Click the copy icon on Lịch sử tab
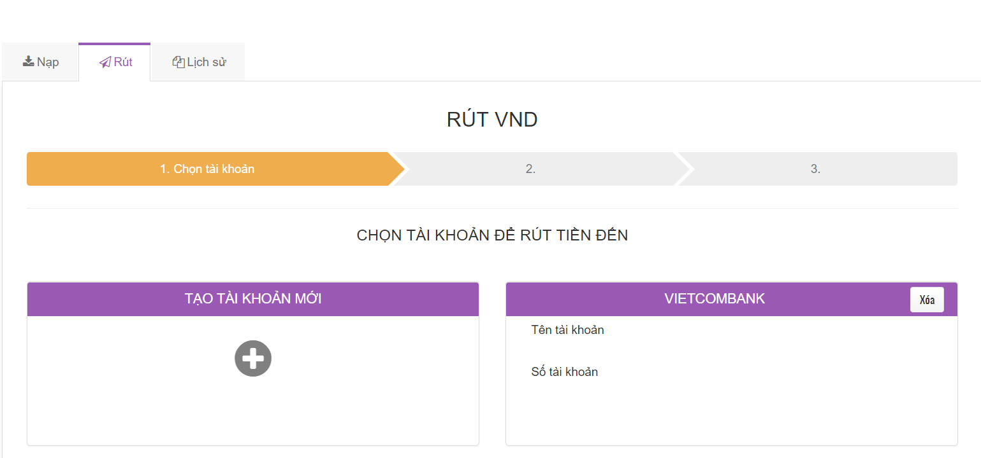The height and width of the screenshot is (458, 981). (178, 62)
